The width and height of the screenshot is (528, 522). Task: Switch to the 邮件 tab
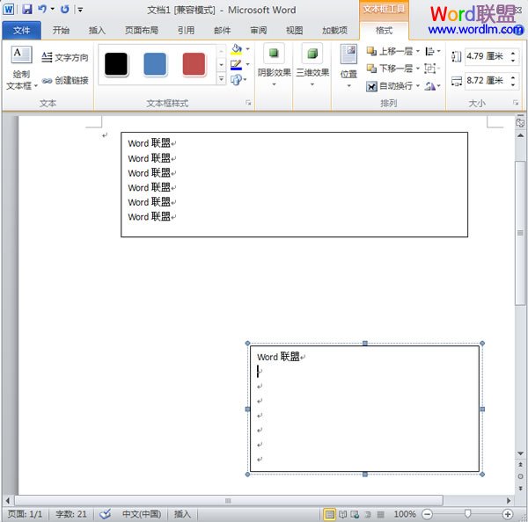tap(223, 31)
